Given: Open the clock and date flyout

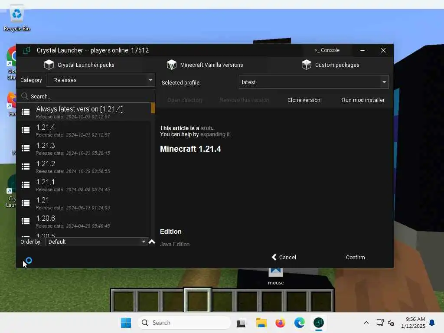Looking at the screenshot, I should click(413, 323).
